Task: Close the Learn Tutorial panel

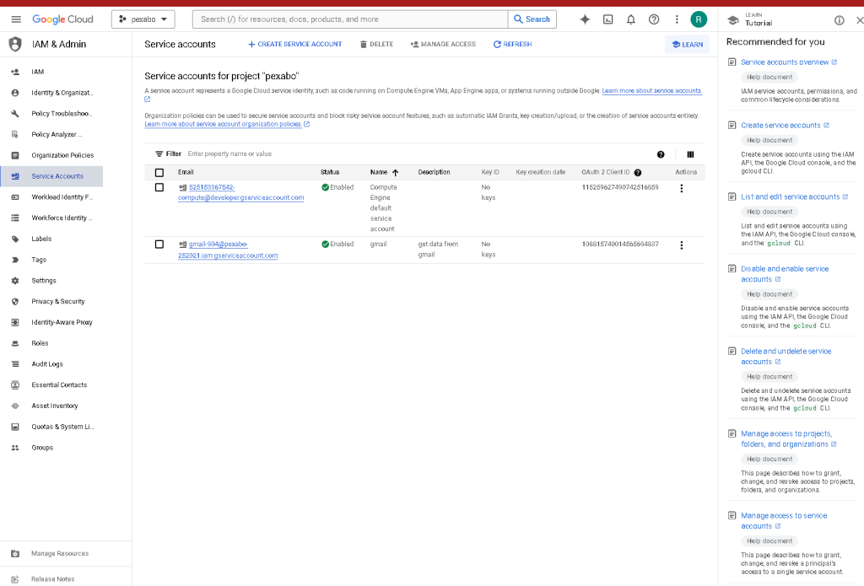Action: pyautogui.click(x=860, y=20)
